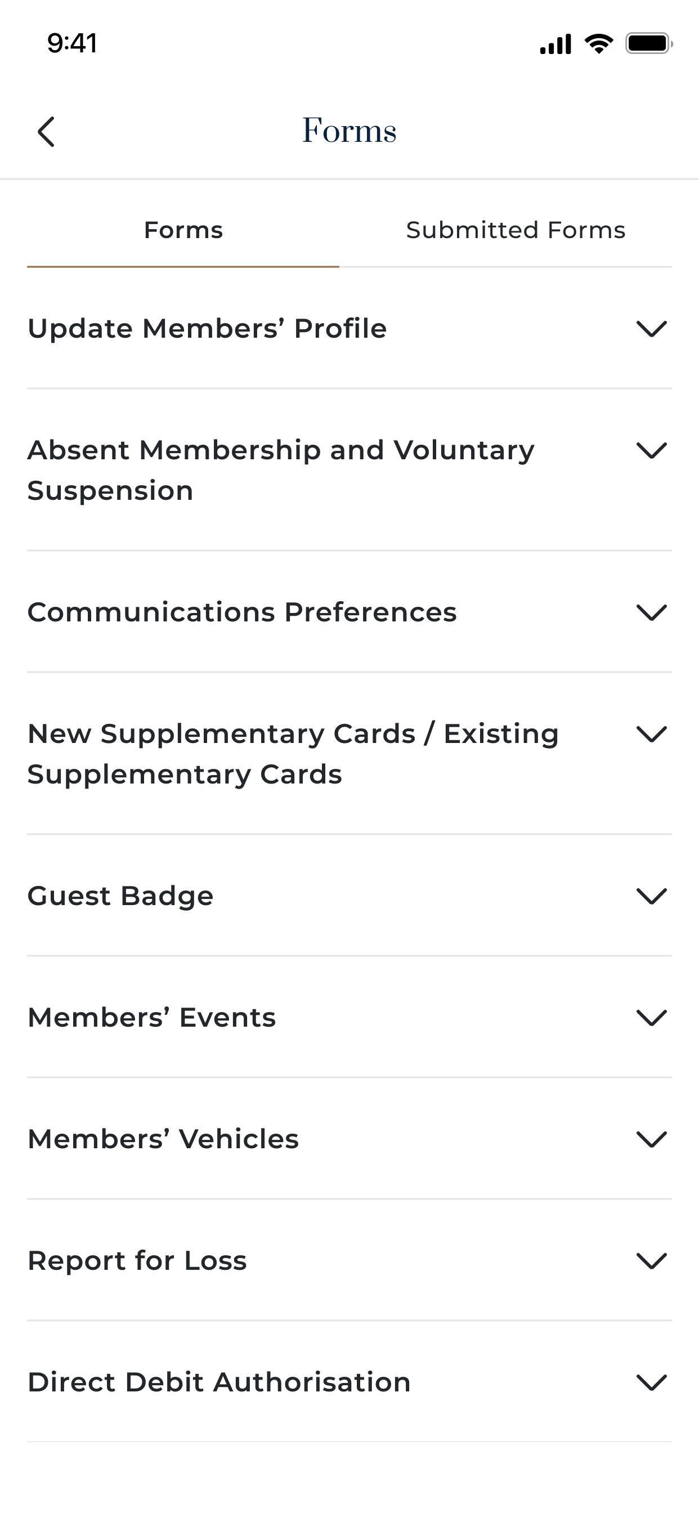
Task: Tap the cellular signal bars icon
Action: (x=555, y=44)
